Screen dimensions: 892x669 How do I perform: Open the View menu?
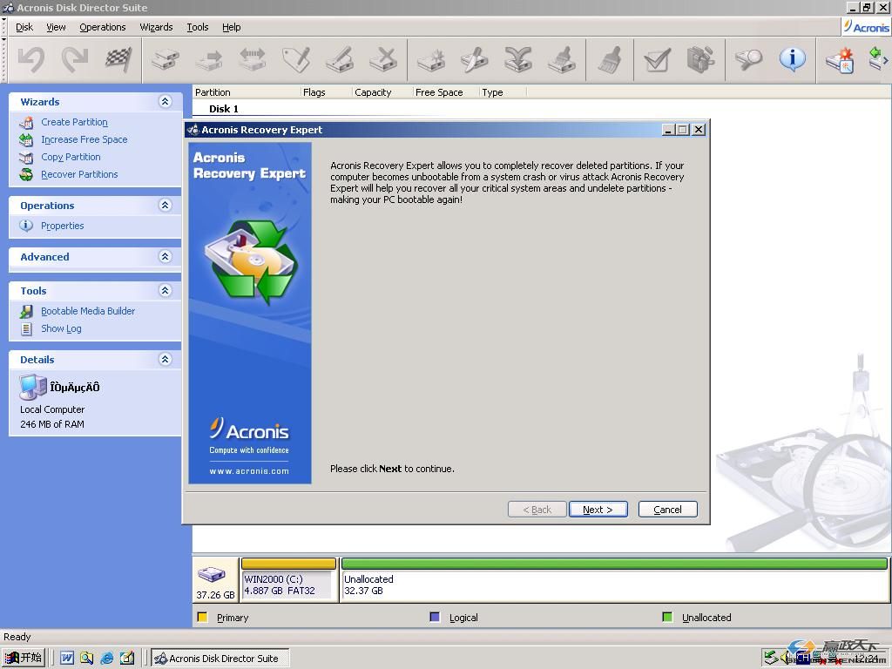pos(56,27)
